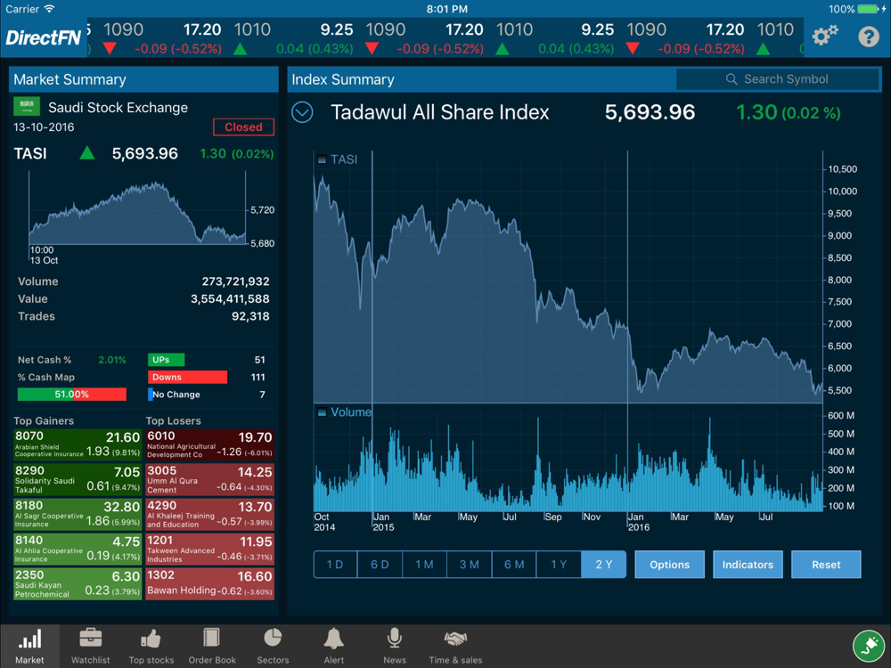The width and height of the screenshot is (891, 668).
Task: Expand the index selector chevron circle
Action: point(302,112)
